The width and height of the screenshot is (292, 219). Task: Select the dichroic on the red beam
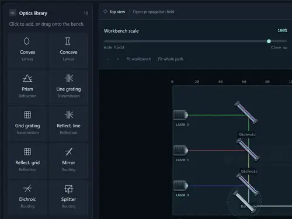point(248,150)
